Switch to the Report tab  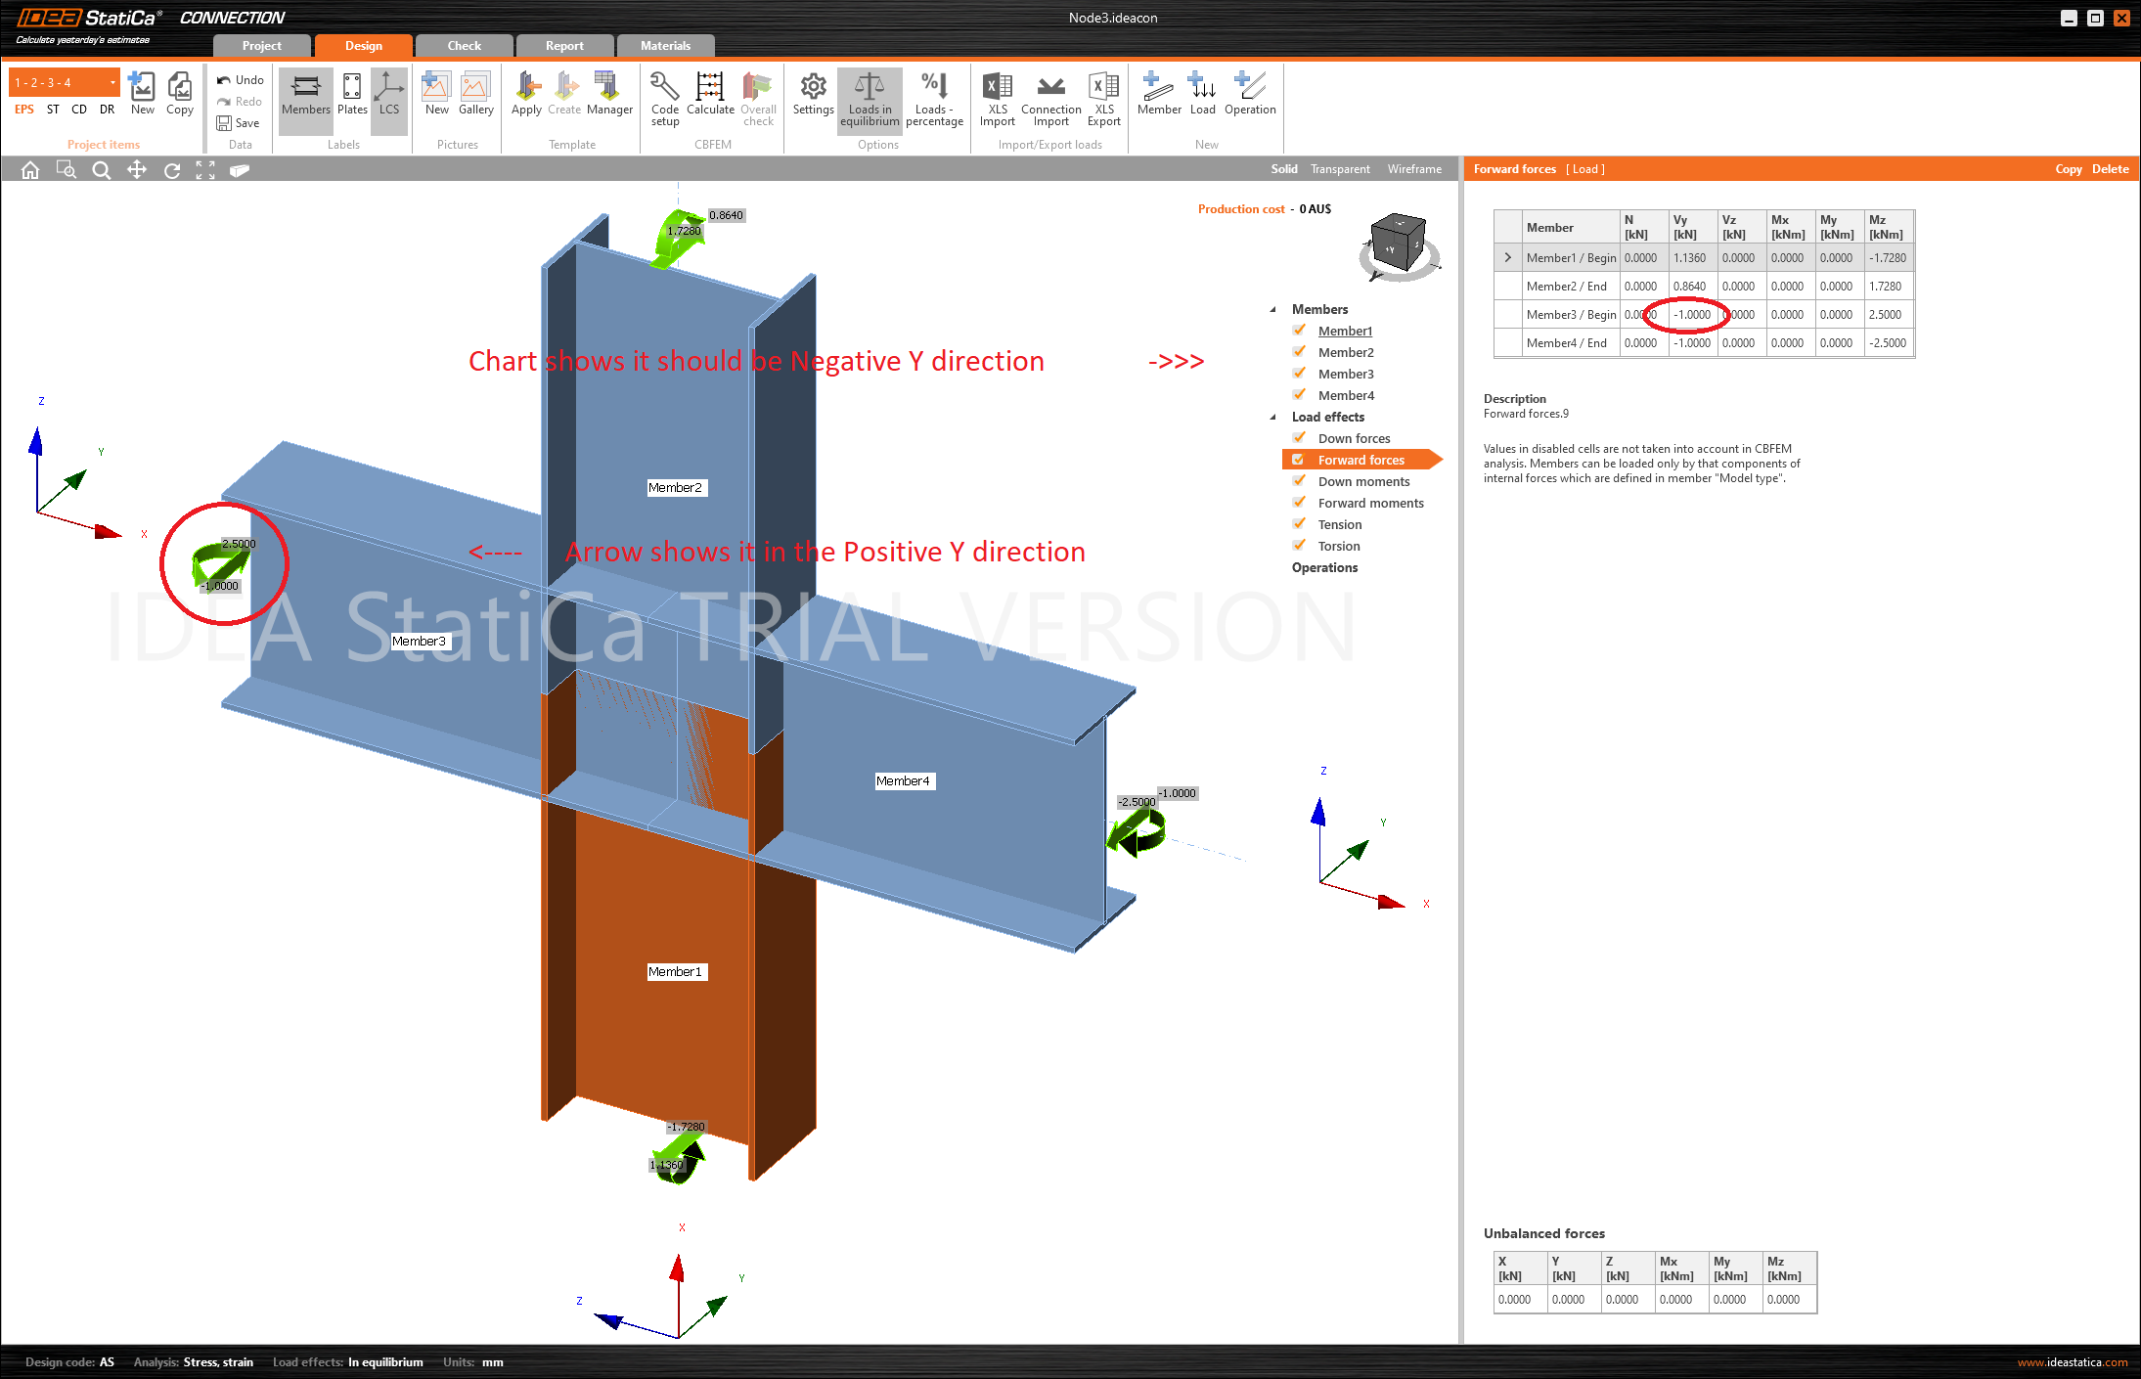tap(564, 46)
